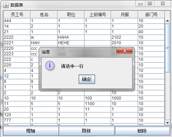The width and height of the screenshot is (172, 137).
Task: Click the 请选中一行 message text
Action: tap(72, 66)
